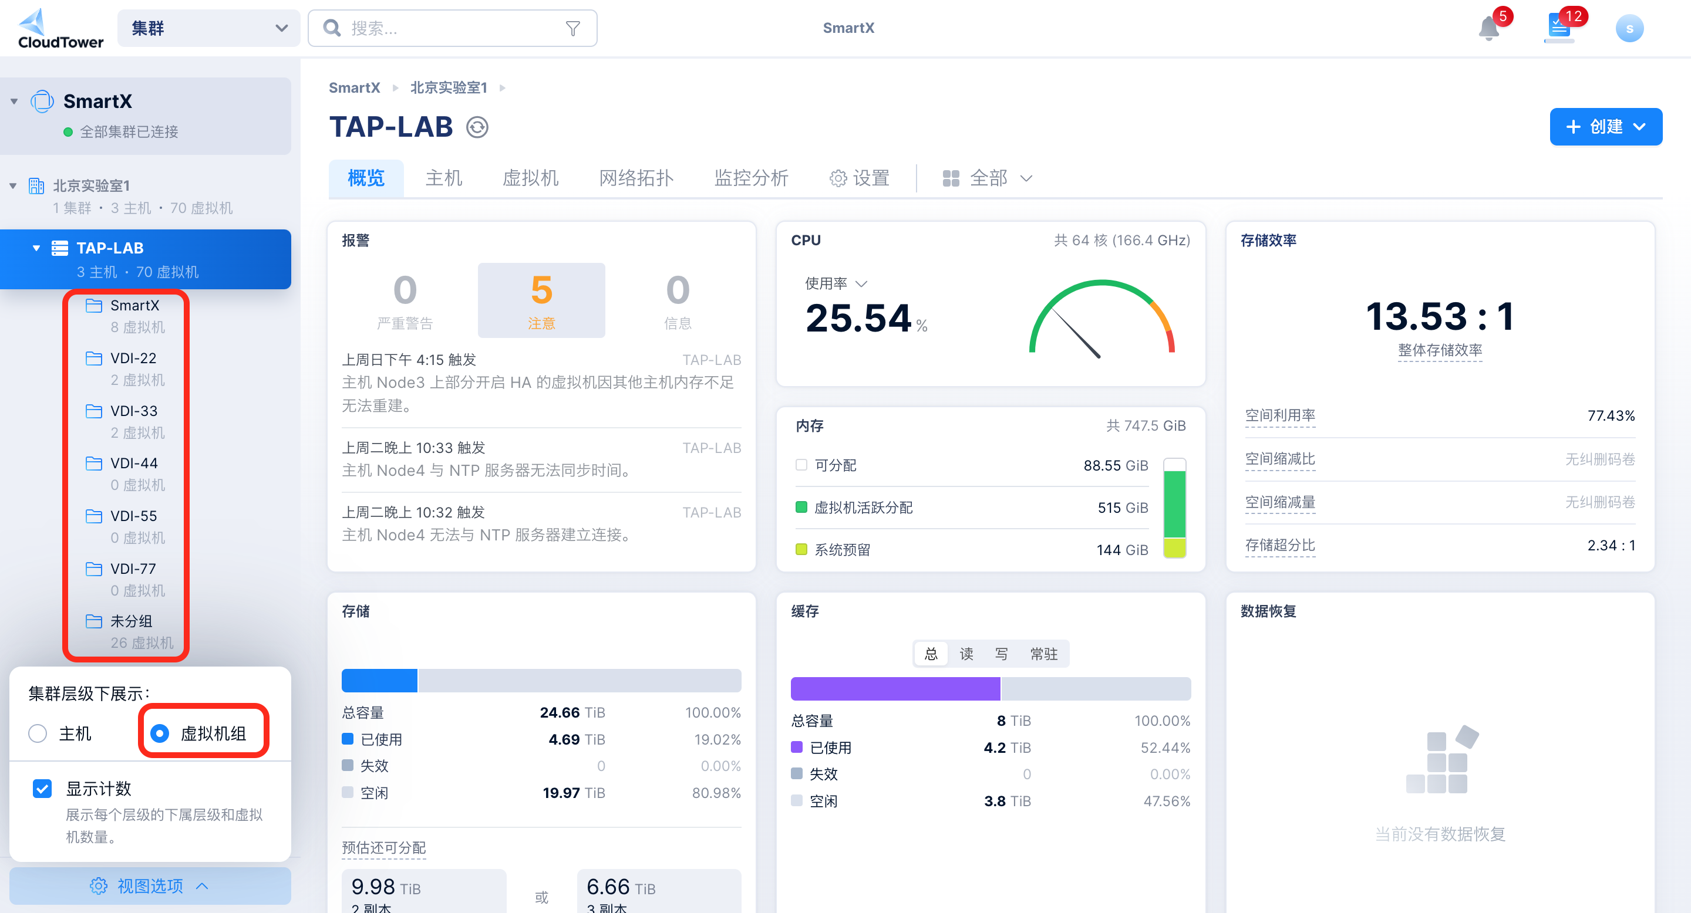The height and width of the screenshot is (913, 1691).
Task: Switch cache view to 读
Action: [x=966, y=654]
